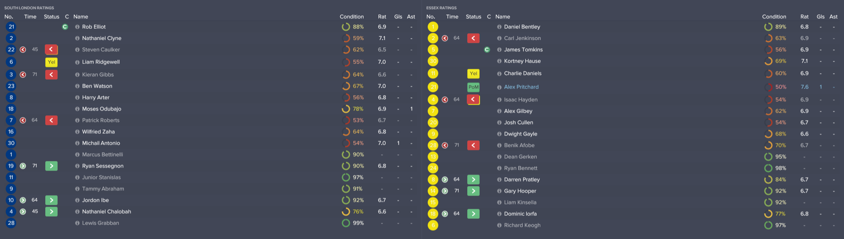Click Alex Pritchard's PoM status badge
The width and height of the screenshot is (844, 239).
(x=473, y=87)
